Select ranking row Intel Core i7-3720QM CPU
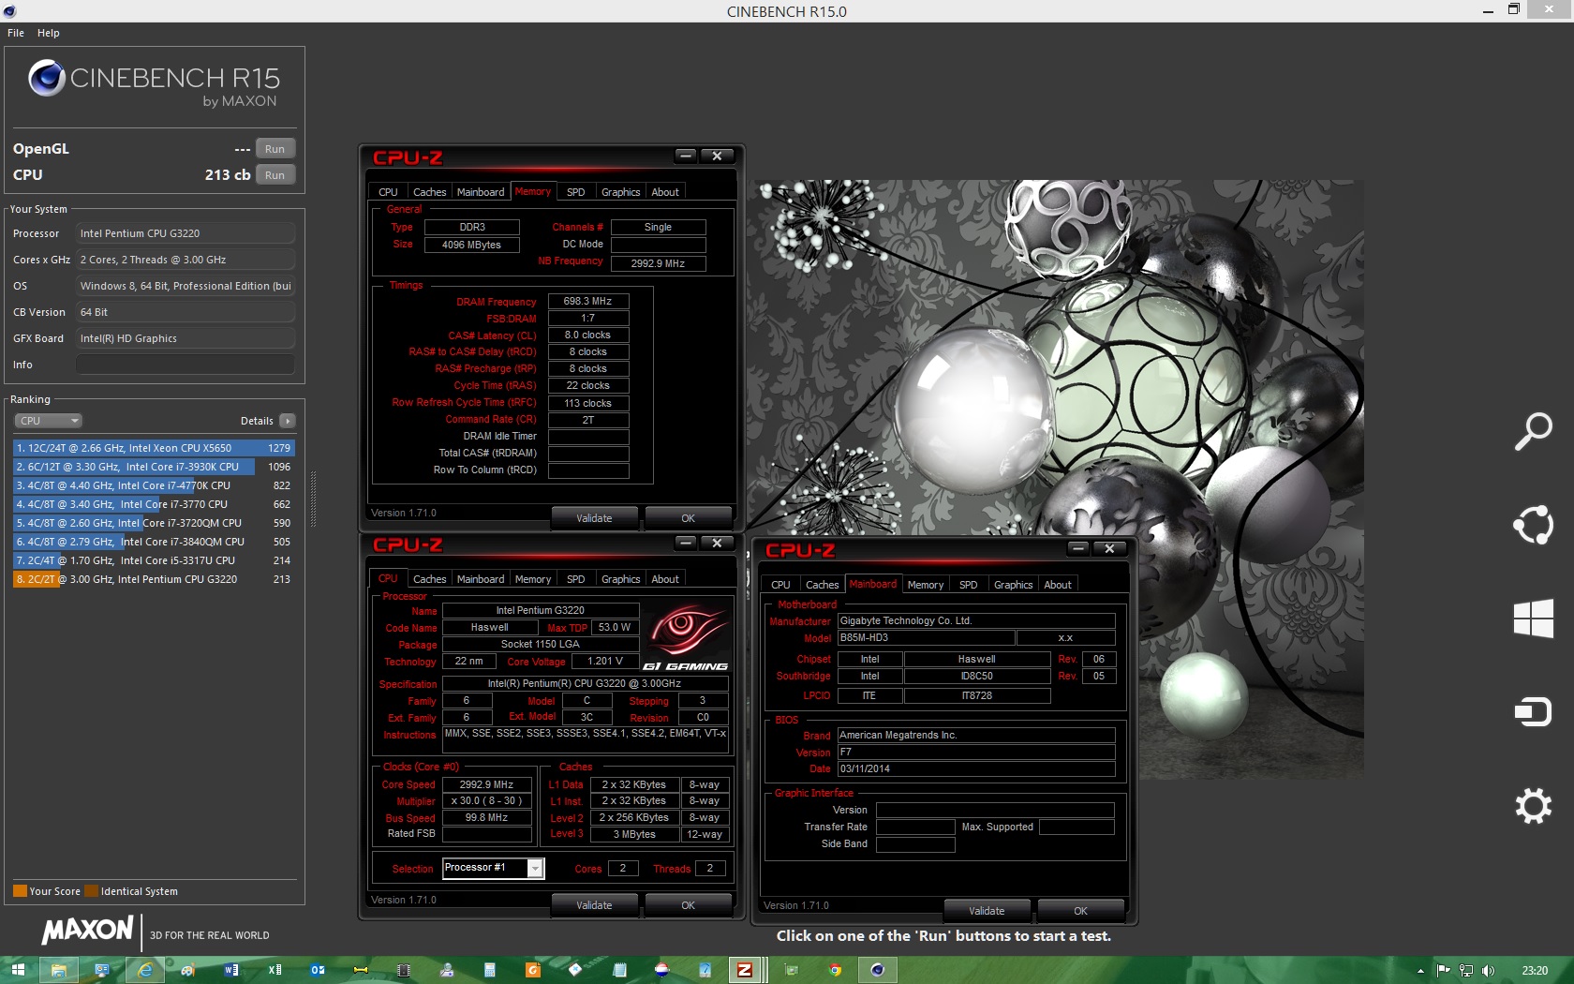This screenshot has width=1574, height=984. point(154,523)
